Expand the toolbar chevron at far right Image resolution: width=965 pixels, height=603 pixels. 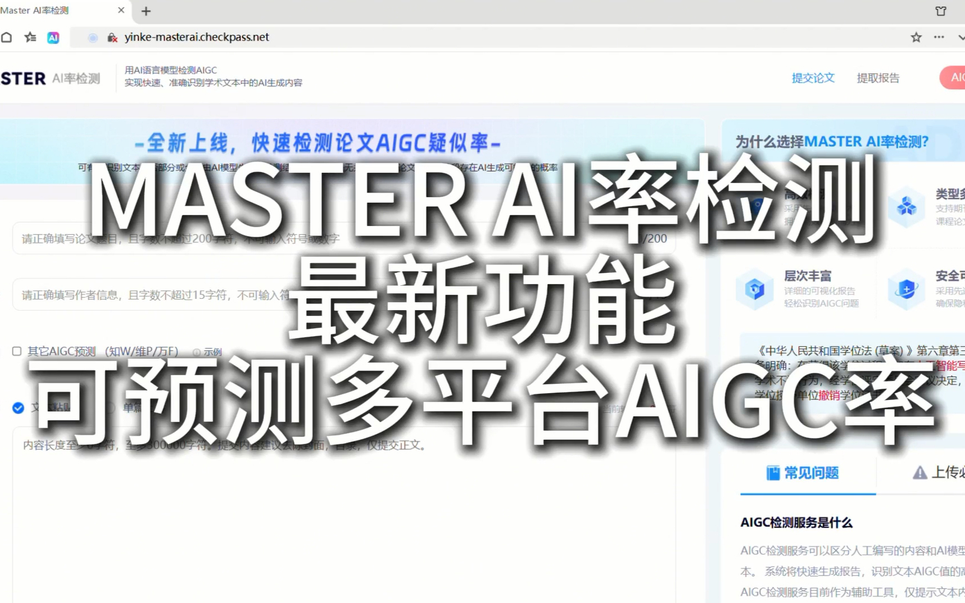point(960,37)
